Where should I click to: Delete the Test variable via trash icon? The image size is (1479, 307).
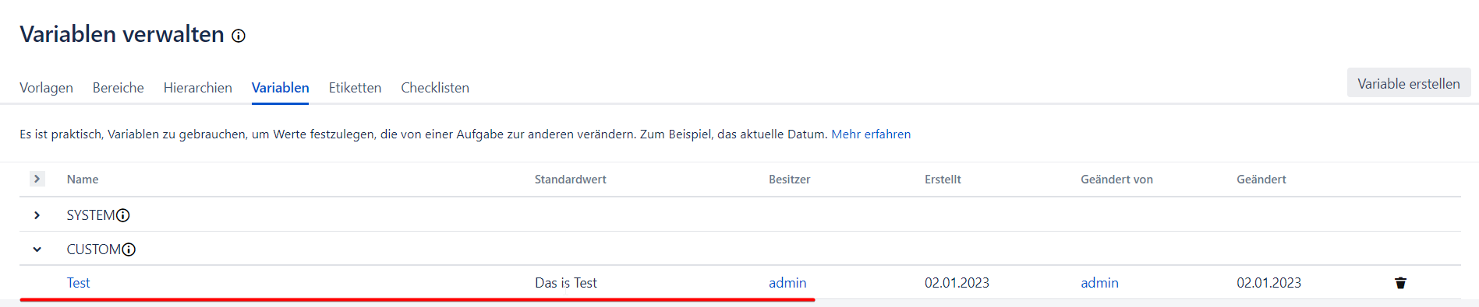1400,283
